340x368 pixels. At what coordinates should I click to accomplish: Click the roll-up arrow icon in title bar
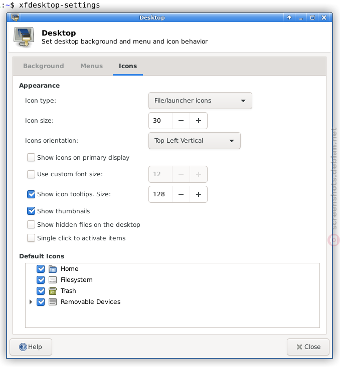289,18
